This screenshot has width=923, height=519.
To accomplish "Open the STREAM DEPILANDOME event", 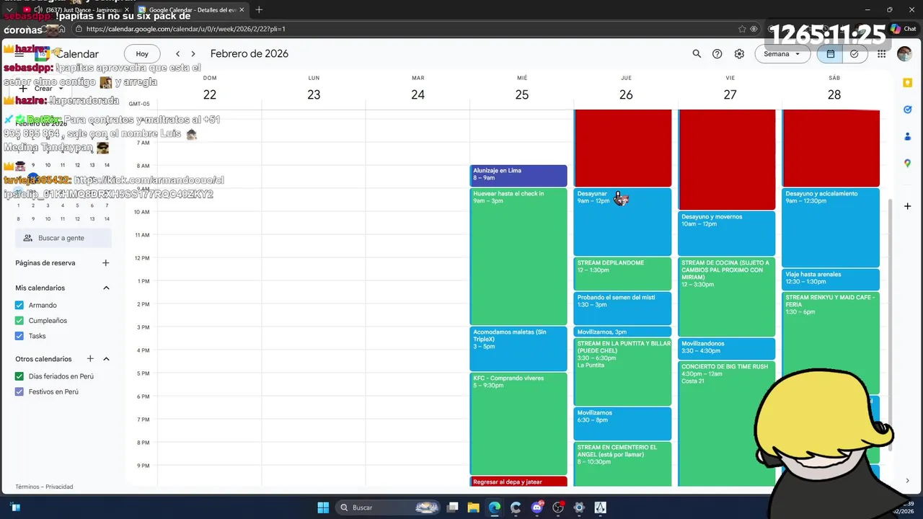I will (622, 274).
